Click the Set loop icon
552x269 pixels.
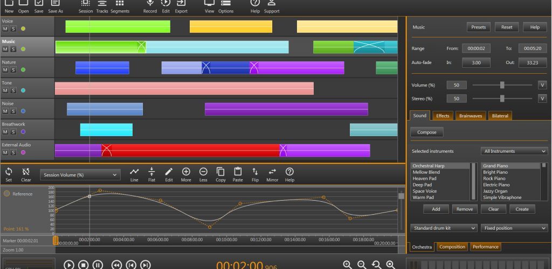pyautogui.click(x=9, y=172)
